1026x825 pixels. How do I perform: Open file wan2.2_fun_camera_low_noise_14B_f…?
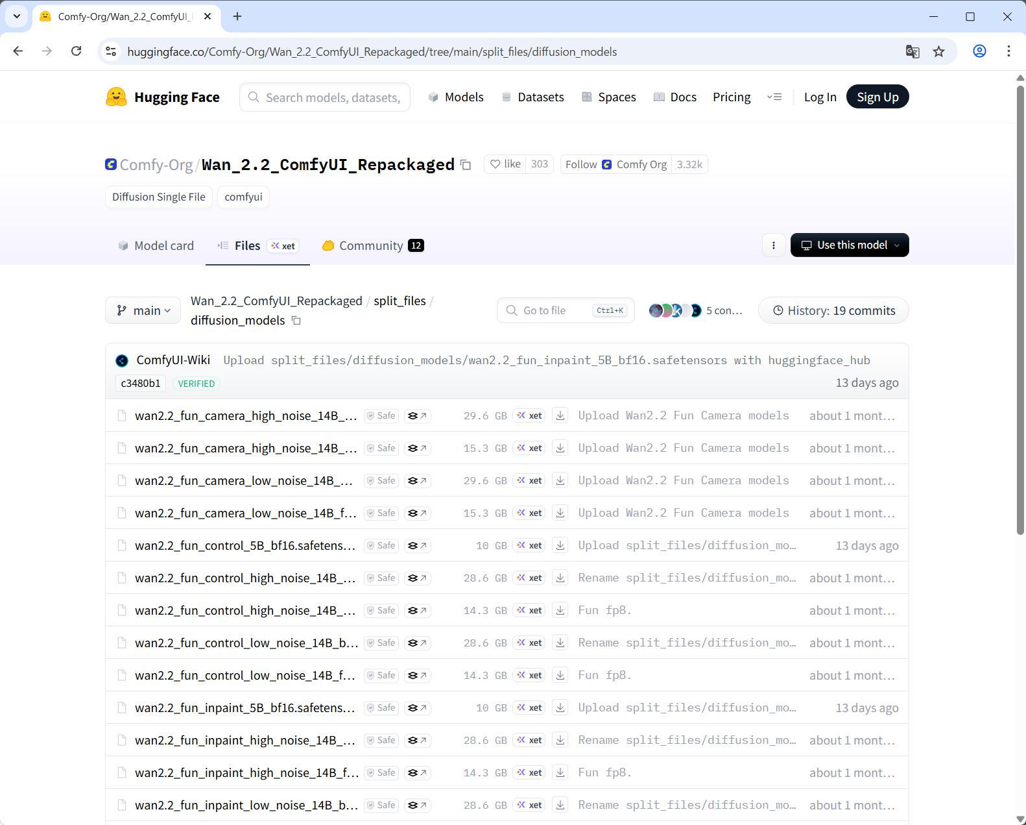coord(246,513)
